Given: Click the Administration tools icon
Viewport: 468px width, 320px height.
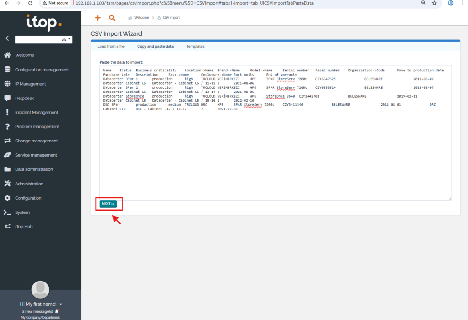Looking at the screenshot, I should point(7,184).
